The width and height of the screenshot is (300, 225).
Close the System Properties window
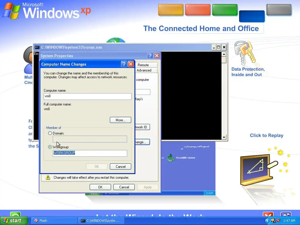click(157, 55)
